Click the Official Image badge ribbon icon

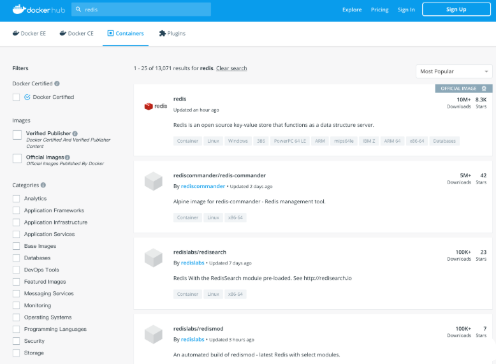pos(484,89)
